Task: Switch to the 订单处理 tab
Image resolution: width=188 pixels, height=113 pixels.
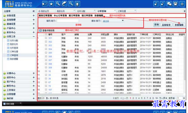Action: coord(122,11)
